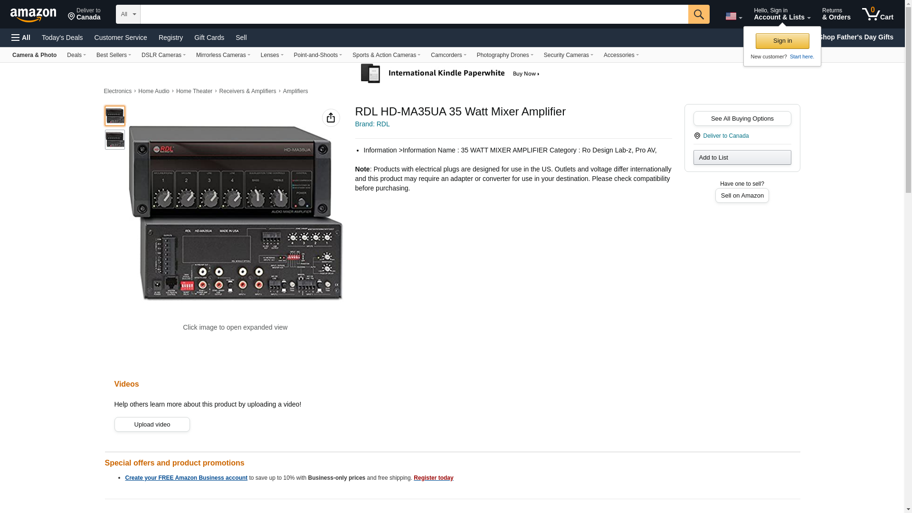
Task: Click the share icon on product image
Action: point(331,118)
